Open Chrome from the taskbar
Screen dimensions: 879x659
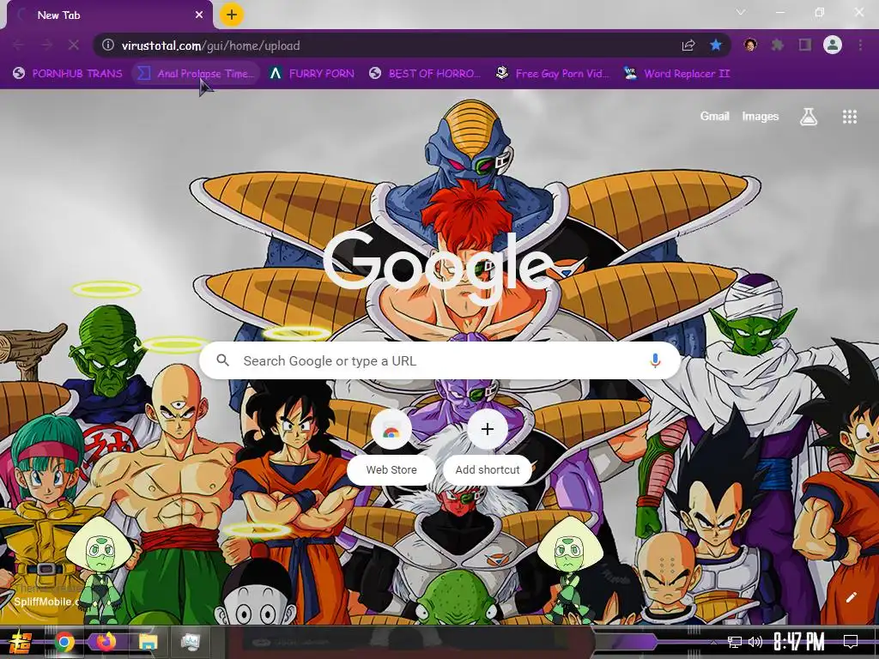64,642
